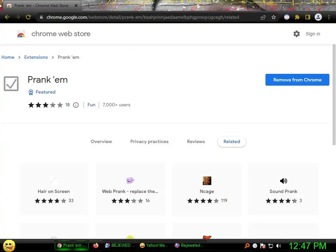Click the round white tray icon

255,246
